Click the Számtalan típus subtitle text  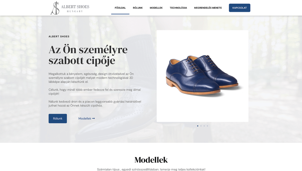(x=151, y=169)
